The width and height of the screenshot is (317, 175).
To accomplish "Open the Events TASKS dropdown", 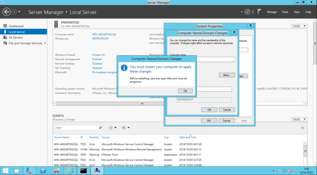I will point(299,119).
